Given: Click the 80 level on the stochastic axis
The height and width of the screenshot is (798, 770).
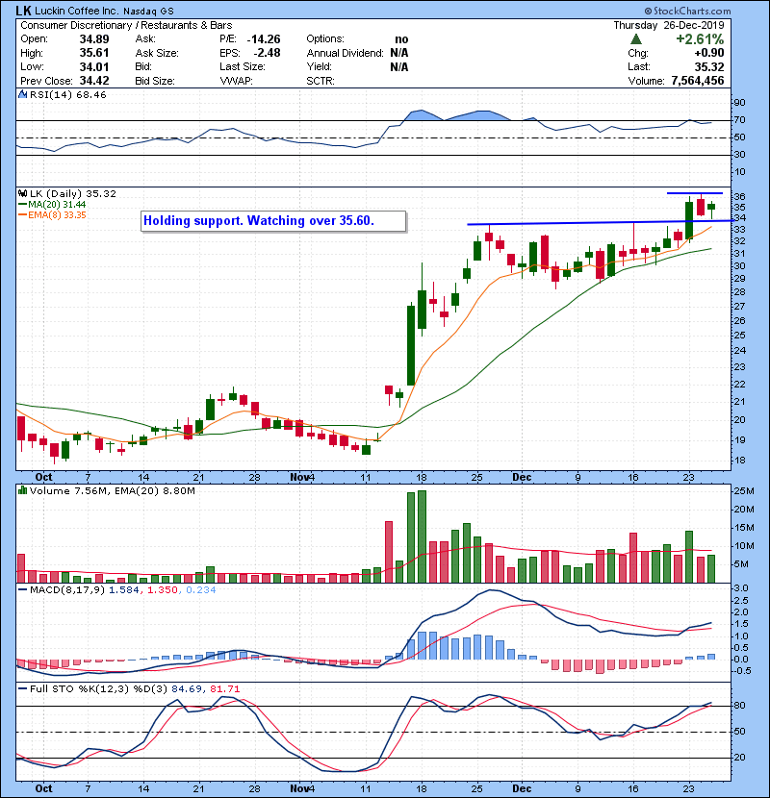Looking at the screenshot, I should coord(739,706).
